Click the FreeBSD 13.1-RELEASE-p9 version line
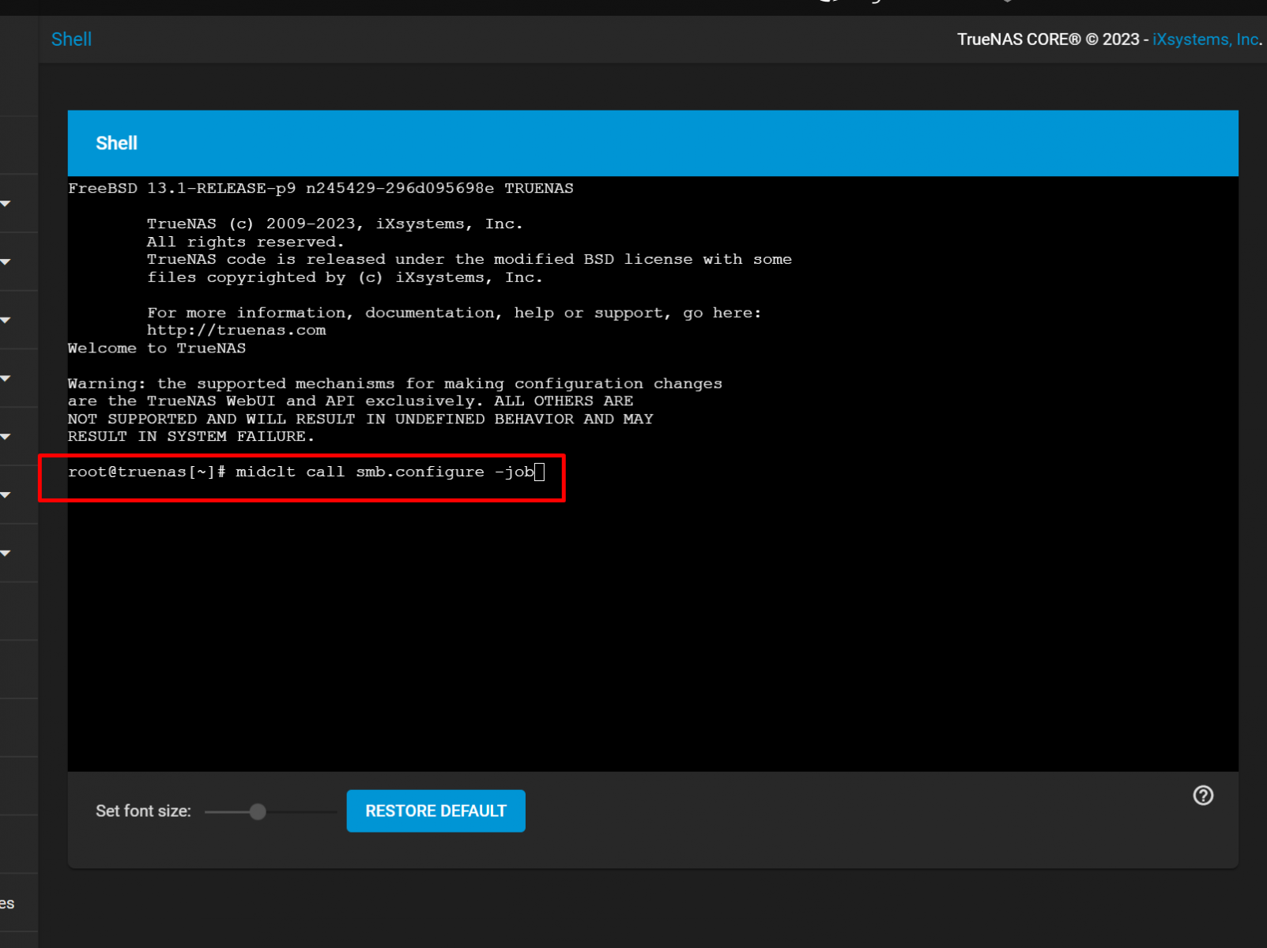Viewport: 1267px width, 948px height. [321, 189]
